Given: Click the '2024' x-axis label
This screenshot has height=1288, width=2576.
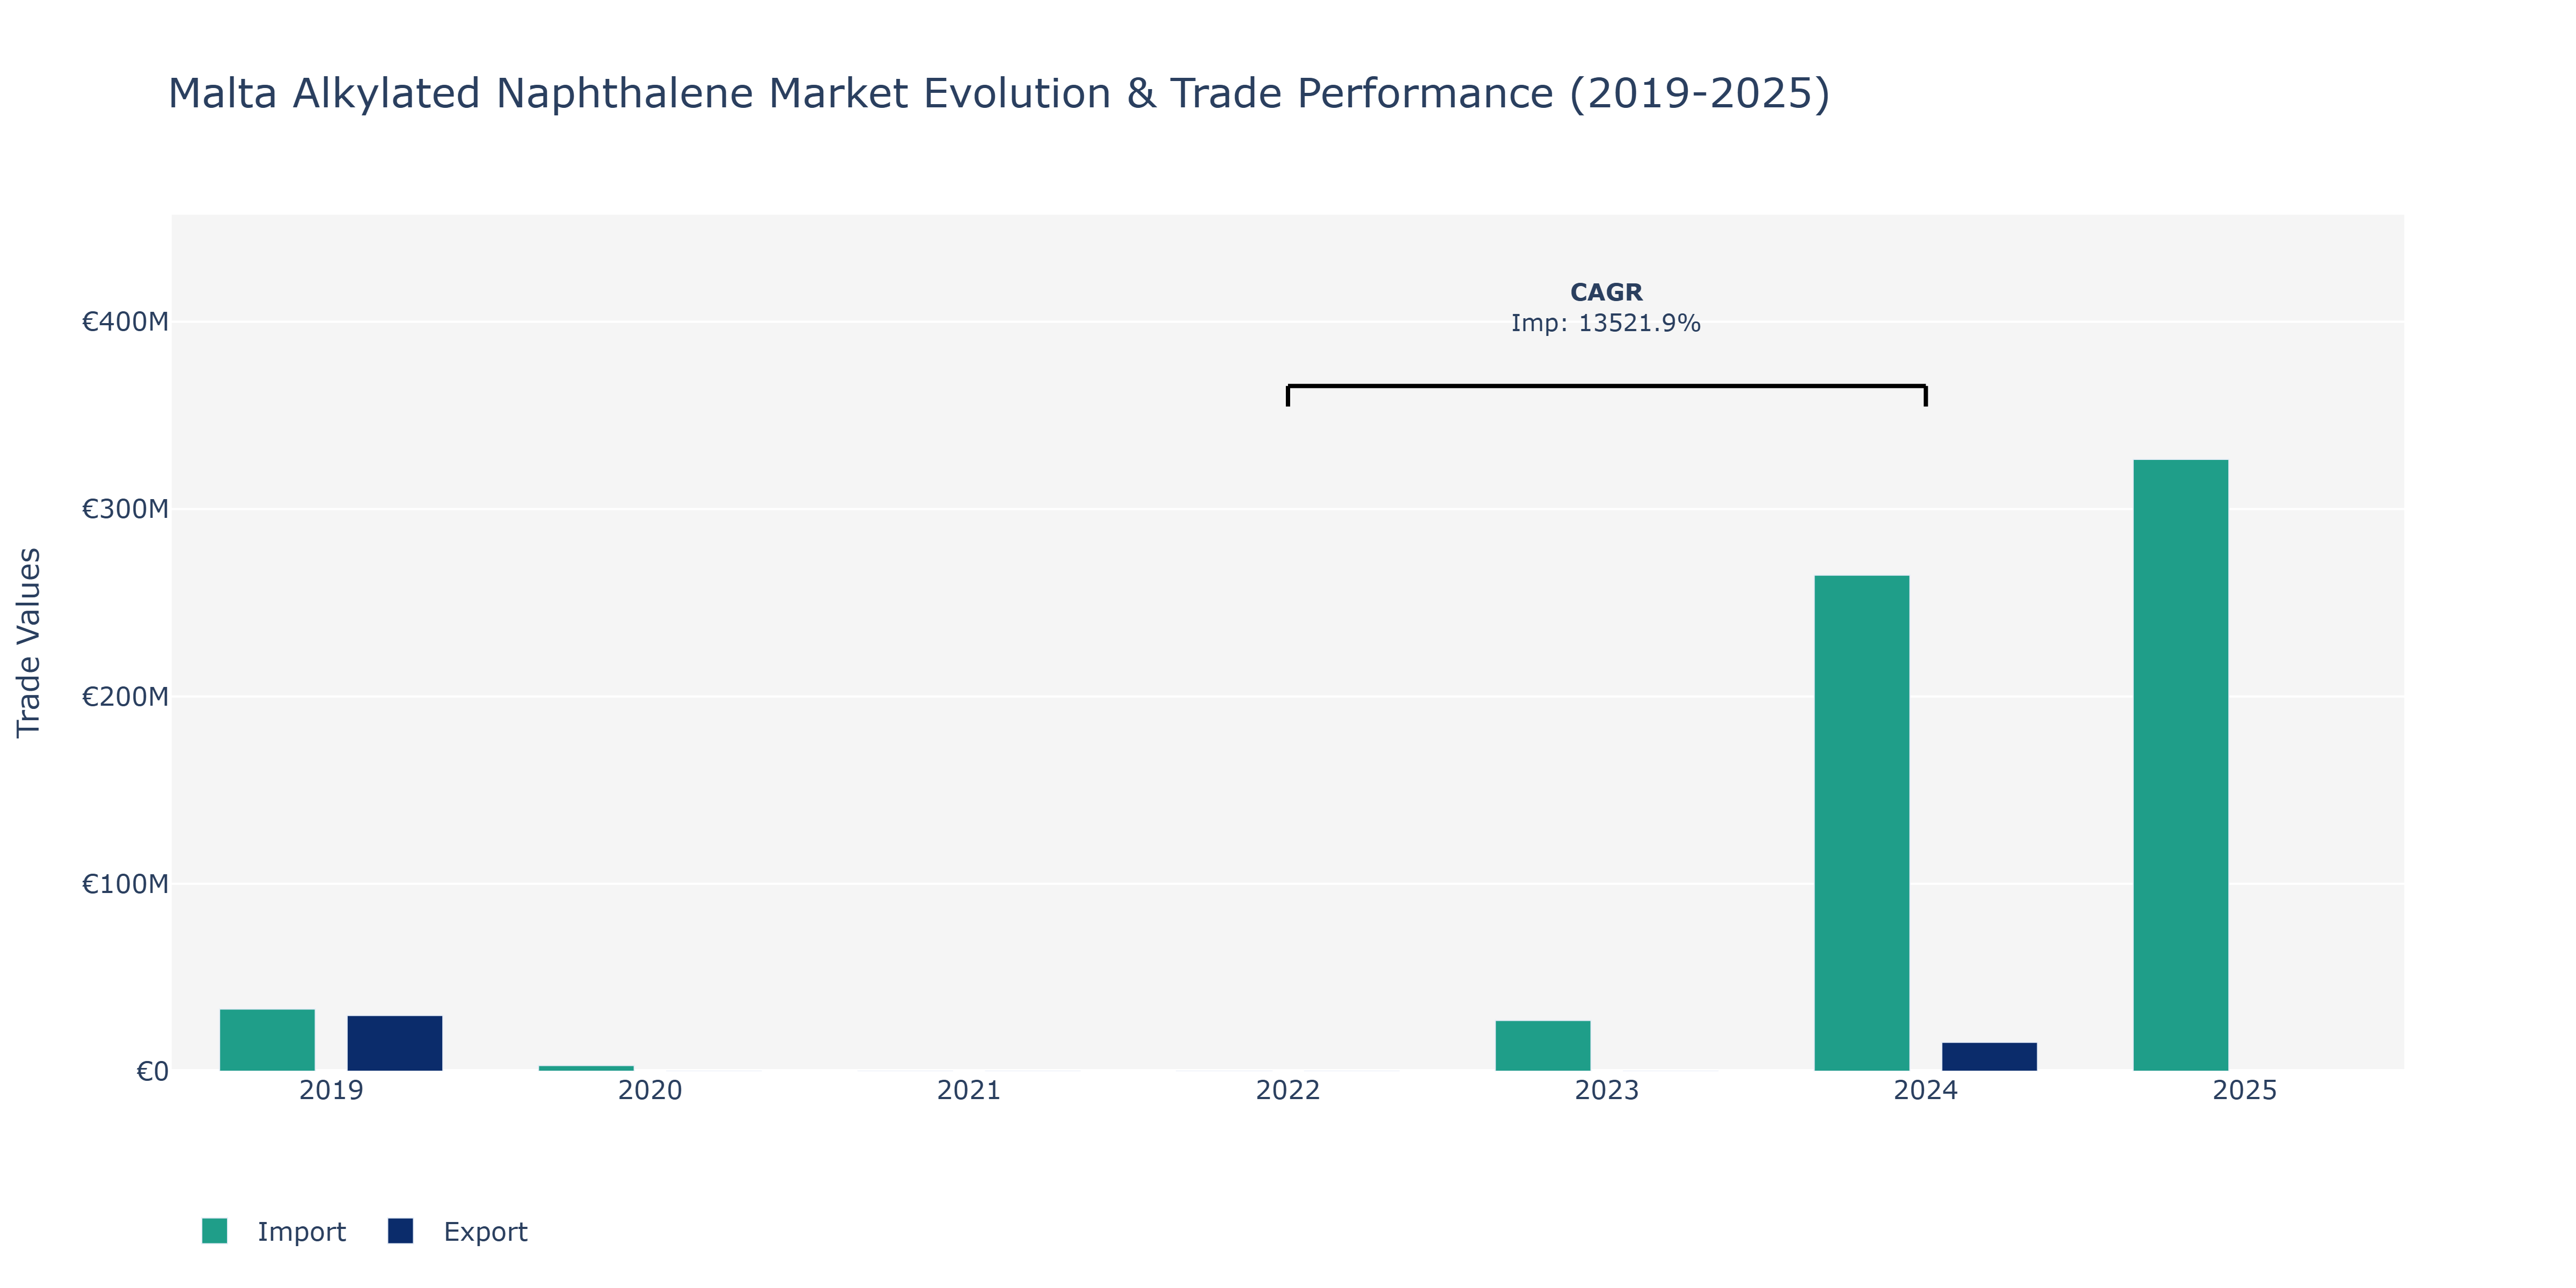Looking at the screenshot, I should tap(1926, 1090).
